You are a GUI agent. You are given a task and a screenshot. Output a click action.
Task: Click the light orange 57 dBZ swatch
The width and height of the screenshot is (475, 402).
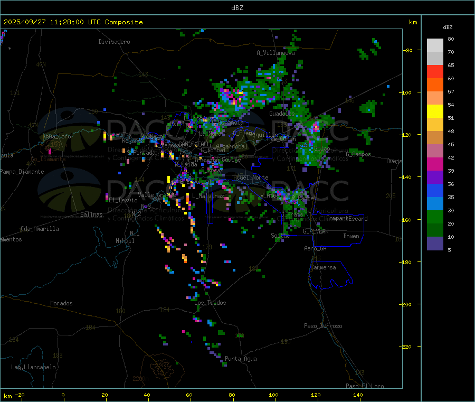coord(435,98)
